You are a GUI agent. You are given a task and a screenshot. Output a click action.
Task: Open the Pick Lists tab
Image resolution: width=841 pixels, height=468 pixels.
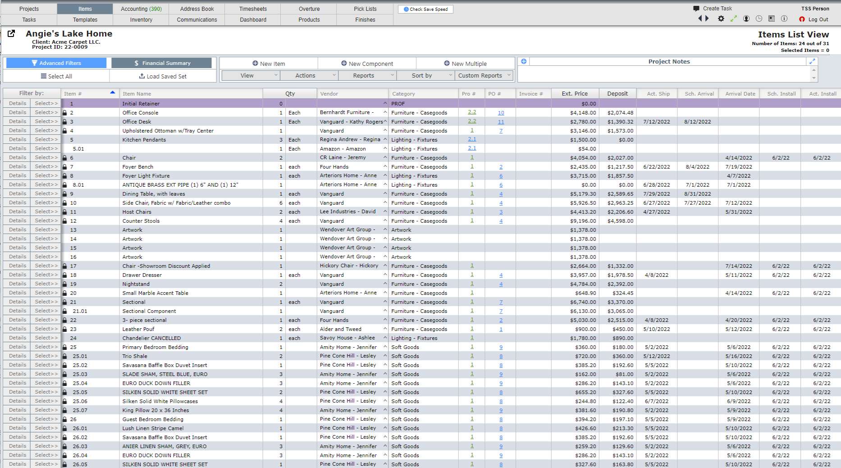pyautogui.click(x=365, y=9)
